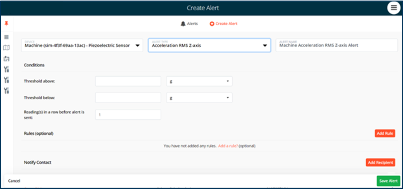
Task: Click the Notify Contact heading
Action: (x=38, y=163)
